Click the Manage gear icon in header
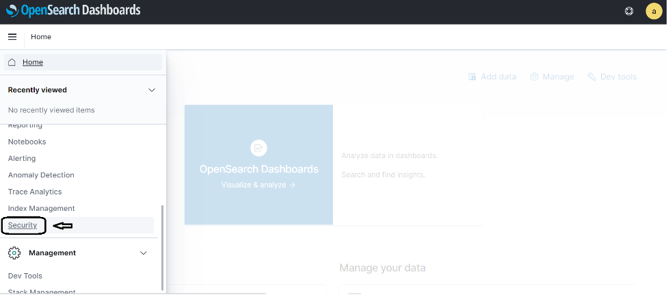 [x=534, y=77]
